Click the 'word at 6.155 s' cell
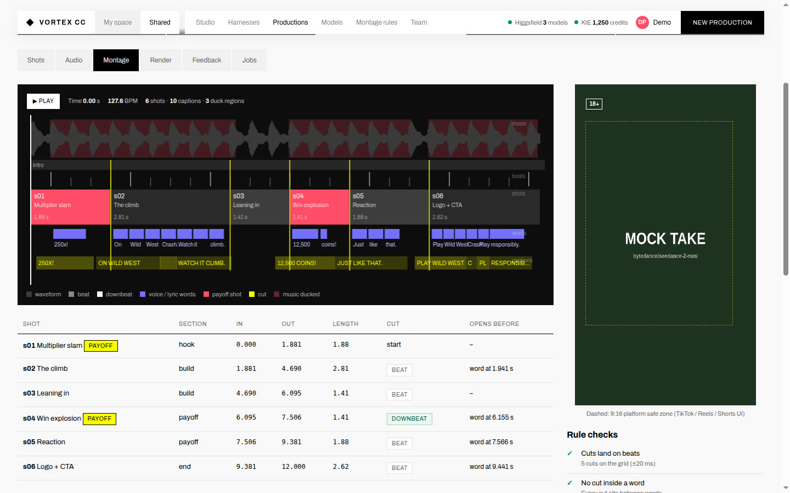The image size is (790, 493). pos(492,417)
